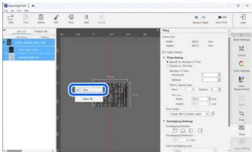Image resolution: width=252 pixels, height=152 pixels.
Task: Select Specify by Number of Tiles radio
Action: (x=168, y=62)
